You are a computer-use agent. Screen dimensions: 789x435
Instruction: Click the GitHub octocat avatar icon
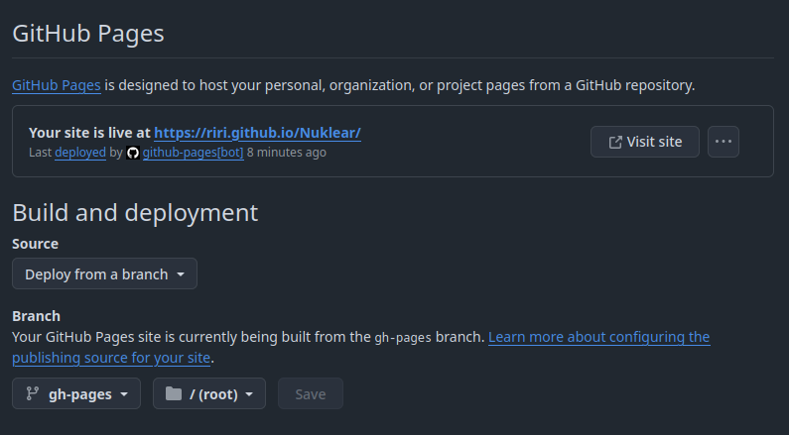pos(133,153)
